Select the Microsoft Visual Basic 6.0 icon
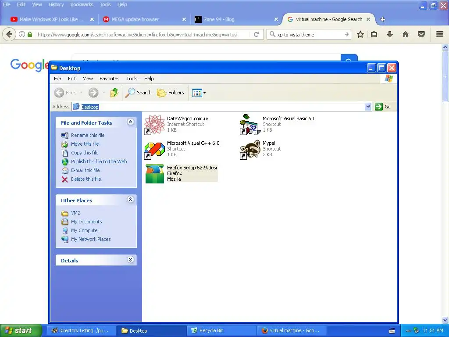 pyautogui.click(x=250, y=125)
